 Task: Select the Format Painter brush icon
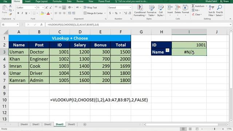pos(10,14)
